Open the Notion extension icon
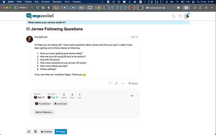Image resolution: width=216 pixels, height=135 pixels. (x=43, y=8)
